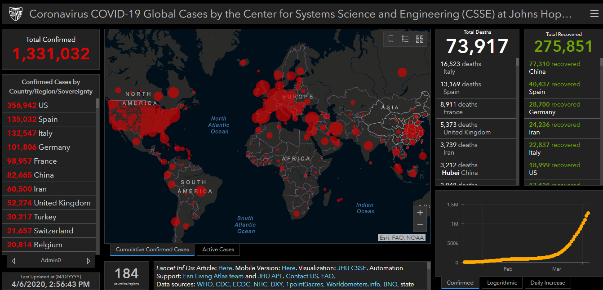Zoom out the map with minus button
The height and width of the screenshot is (290, 603).
pos(420,225)
